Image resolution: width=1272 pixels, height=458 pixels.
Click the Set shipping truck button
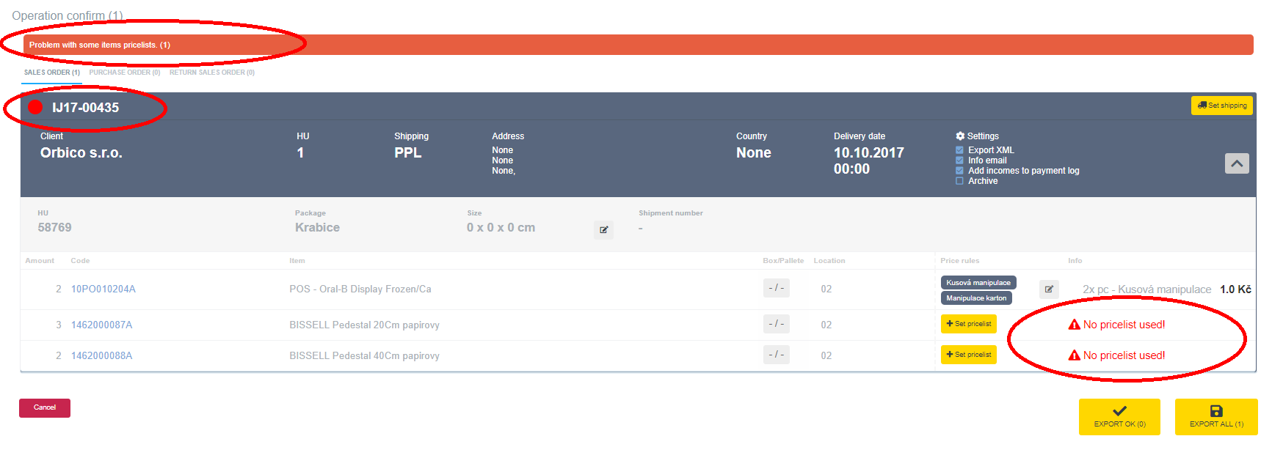coord(1221,106)
